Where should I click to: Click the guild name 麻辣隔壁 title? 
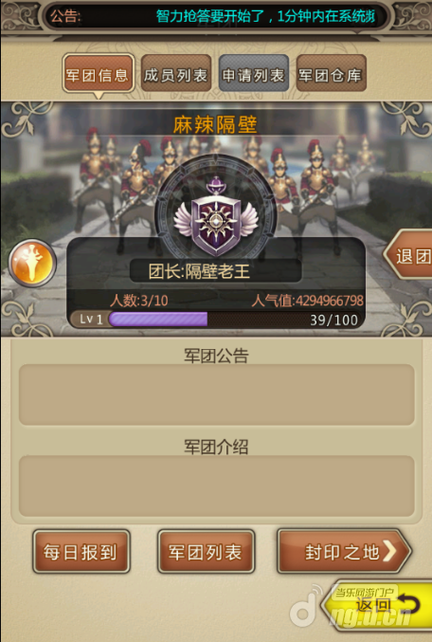(x=215, y=124)
